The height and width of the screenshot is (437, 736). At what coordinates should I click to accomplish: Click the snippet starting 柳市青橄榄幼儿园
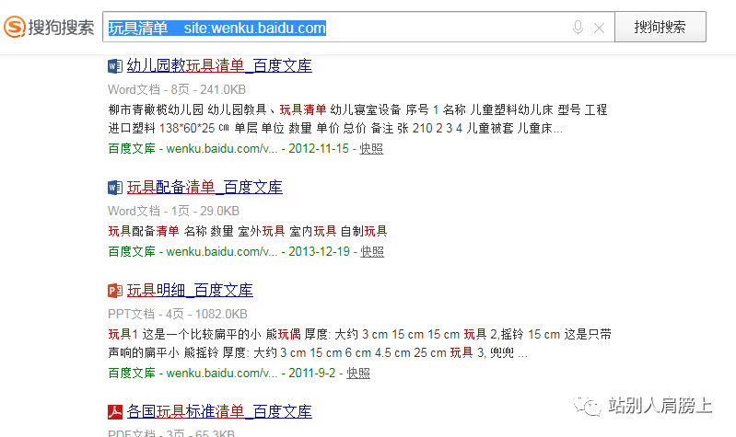[357, 119]
